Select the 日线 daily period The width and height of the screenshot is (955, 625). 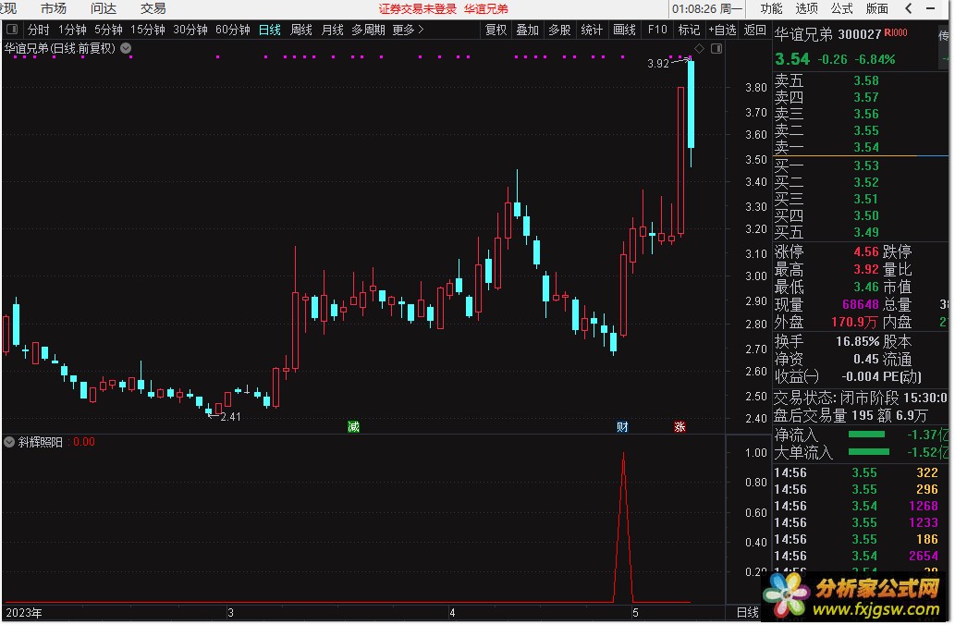[x=269, y=30]
